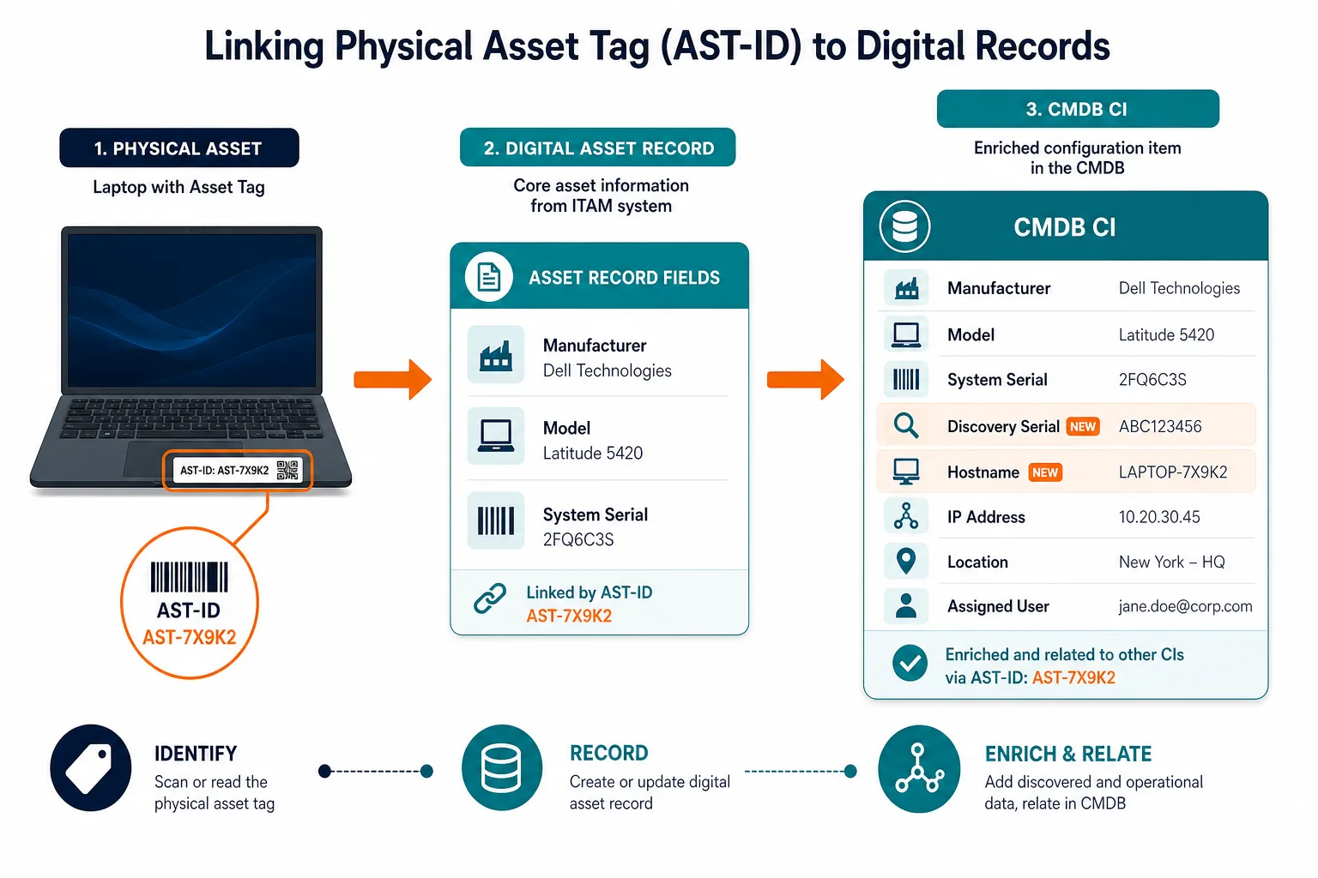This screenshot has height=878, width=1318.
Task: Click the factory icon in CMDB CI Manufacturer row
Action: 906,288
